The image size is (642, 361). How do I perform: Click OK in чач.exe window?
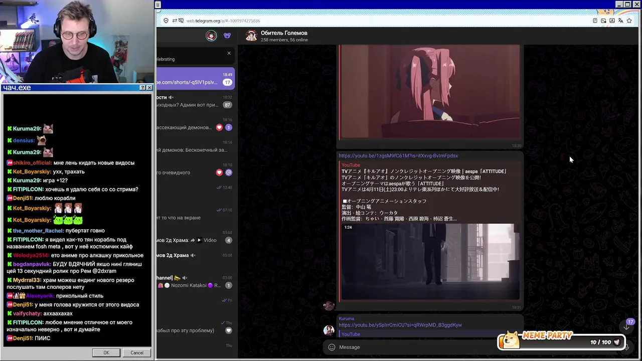click(x=106, y=352)
